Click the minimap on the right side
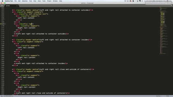 (x=164, y=31)
